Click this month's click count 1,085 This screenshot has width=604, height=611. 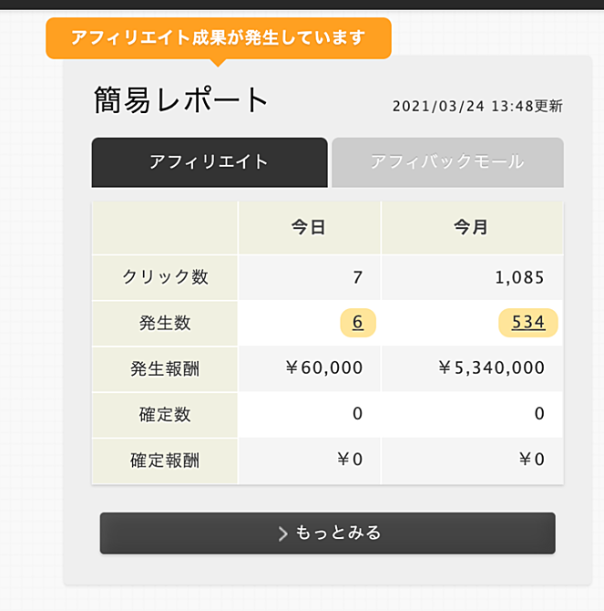point(519,277)
